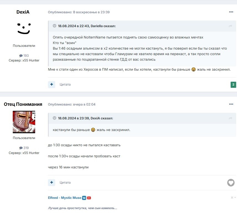The image size is (237, 213).
Task: Open post timestamp 'В воскресенье в 23:39'
Action: coord(91,12)
